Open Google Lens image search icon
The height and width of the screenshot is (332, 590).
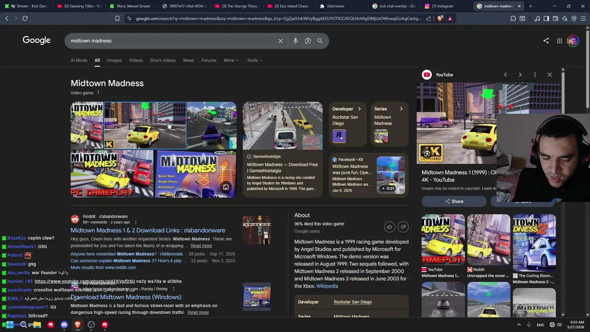coord(308,41)
